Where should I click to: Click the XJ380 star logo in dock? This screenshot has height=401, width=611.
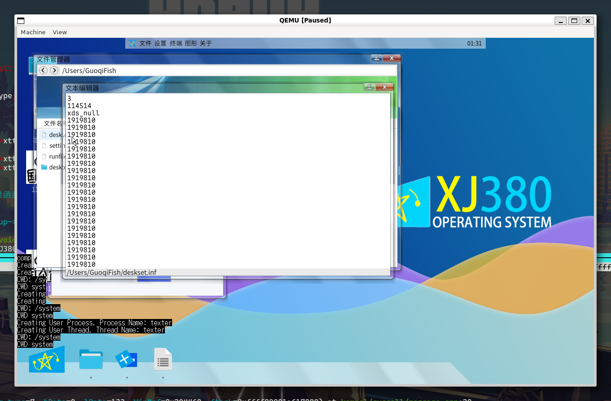[47, 360]
